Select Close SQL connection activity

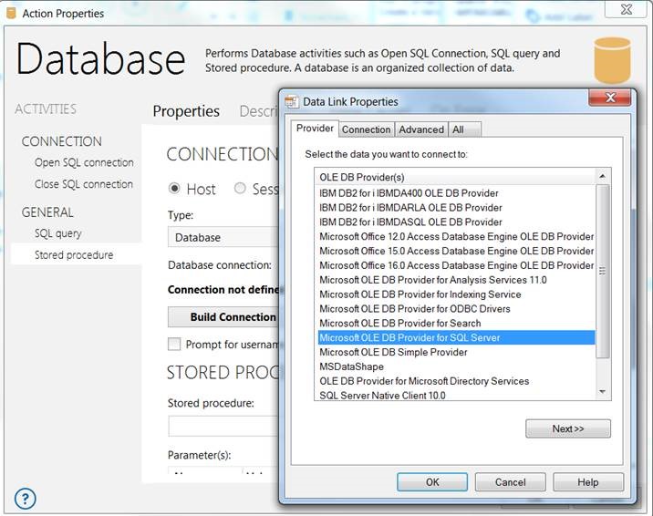point(84,184)
